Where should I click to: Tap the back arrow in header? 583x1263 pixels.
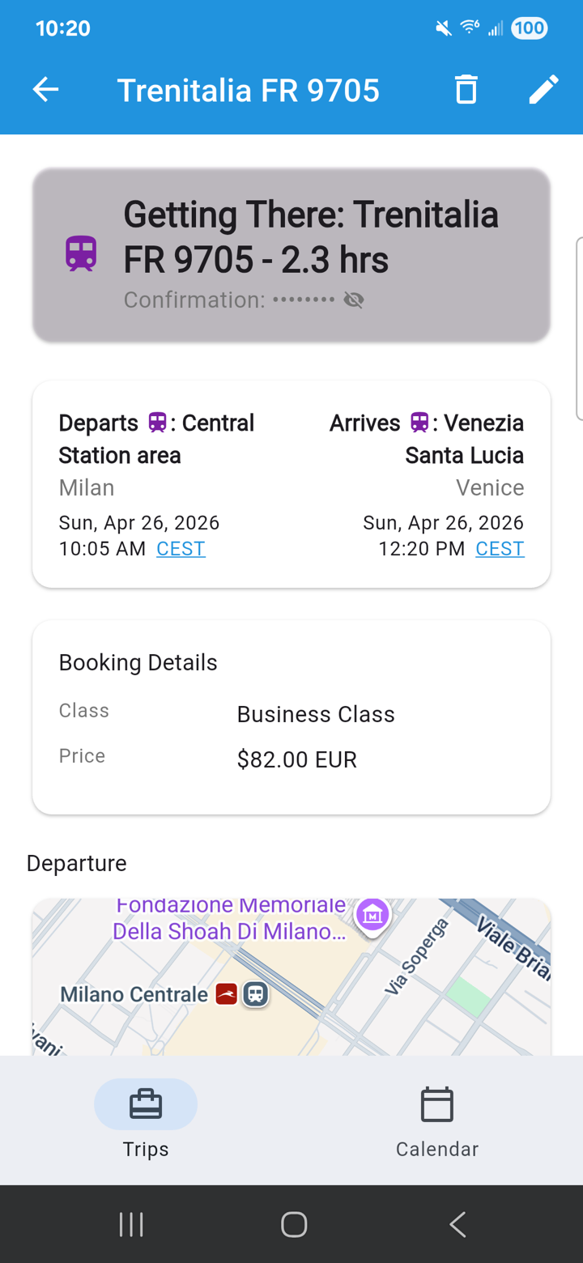[46, 90]
